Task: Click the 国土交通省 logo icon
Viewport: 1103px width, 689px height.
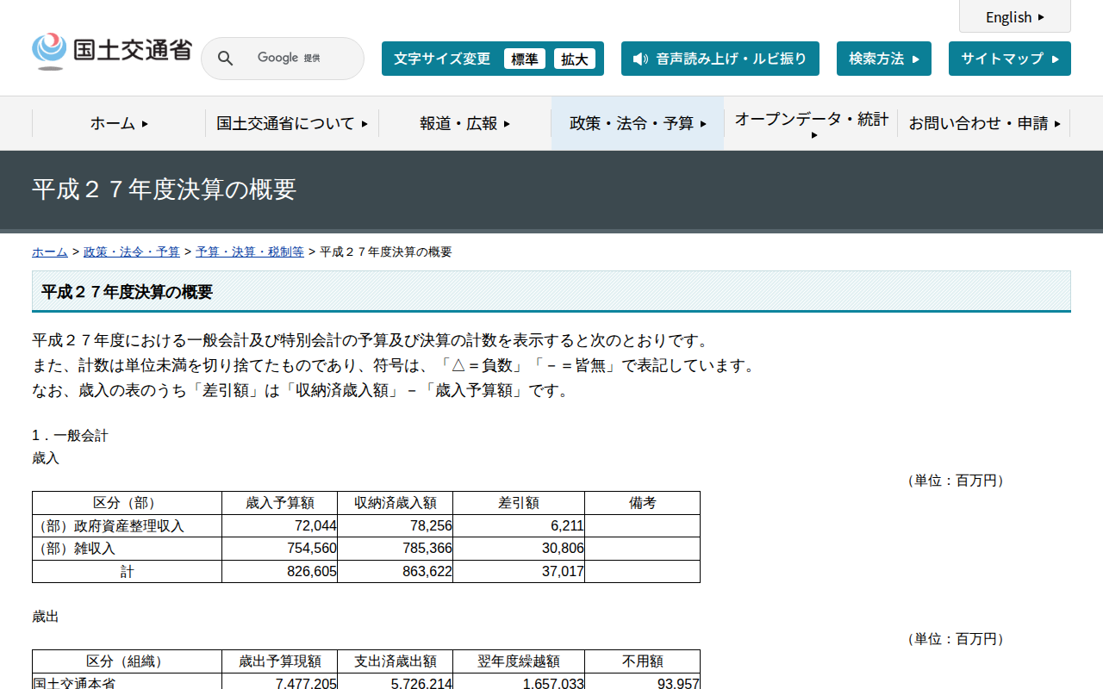Action: [47, 50]
